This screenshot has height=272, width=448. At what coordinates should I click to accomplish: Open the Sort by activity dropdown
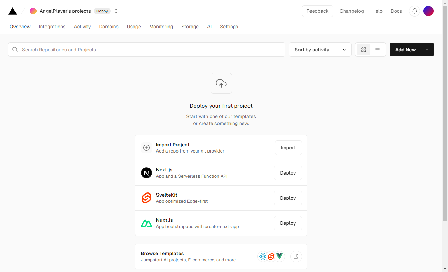(320, 49)
